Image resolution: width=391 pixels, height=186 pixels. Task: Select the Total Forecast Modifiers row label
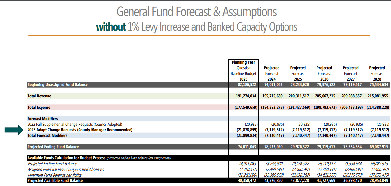pos(47,135)
